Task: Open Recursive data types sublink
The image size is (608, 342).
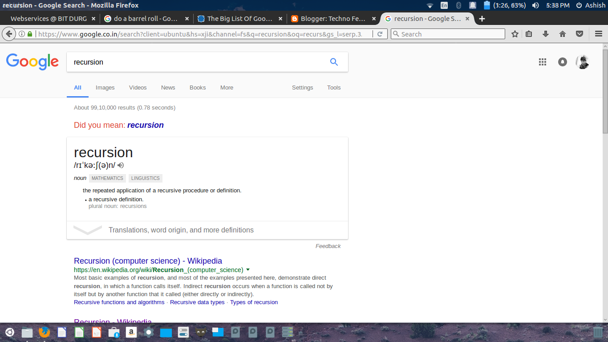Action: 197,302
